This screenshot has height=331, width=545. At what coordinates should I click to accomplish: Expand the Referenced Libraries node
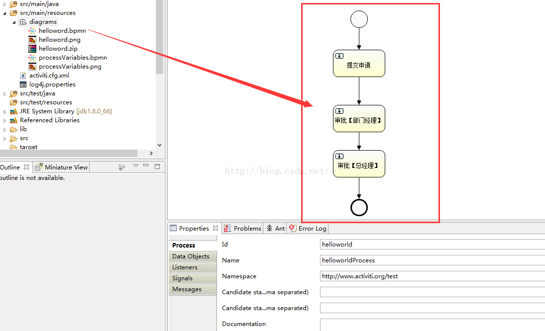(x=4, y=121)
